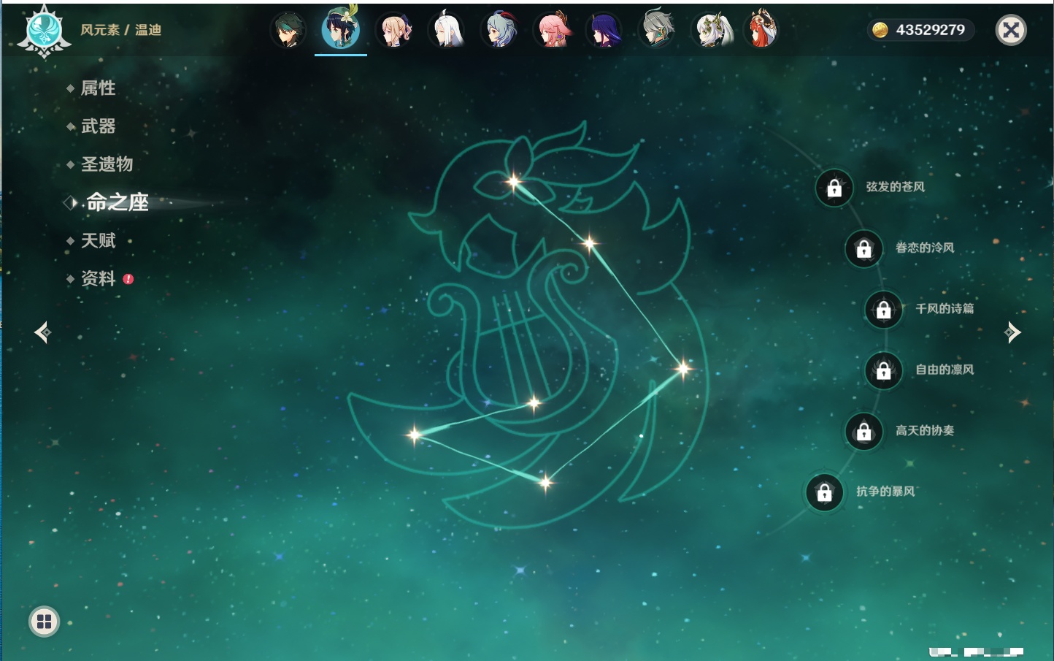Go to the 圣遗物 artifacts page

pyautogui.click(x=107, y=164)
